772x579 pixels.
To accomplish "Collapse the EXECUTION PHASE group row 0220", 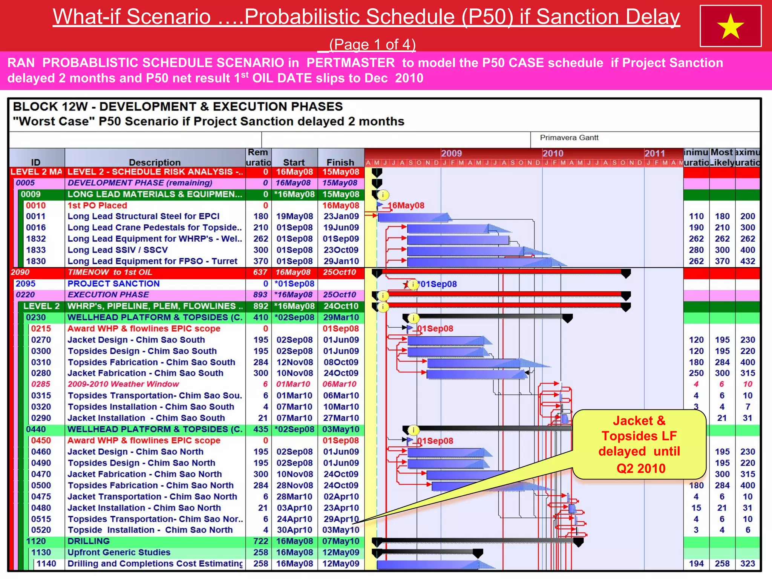I will (25, 295).
